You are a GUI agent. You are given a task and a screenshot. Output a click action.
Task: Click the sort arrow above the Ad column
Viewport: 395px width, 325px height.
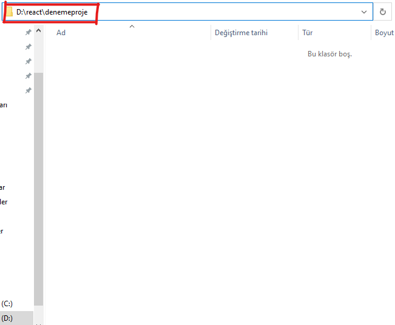tap(132, 26)
